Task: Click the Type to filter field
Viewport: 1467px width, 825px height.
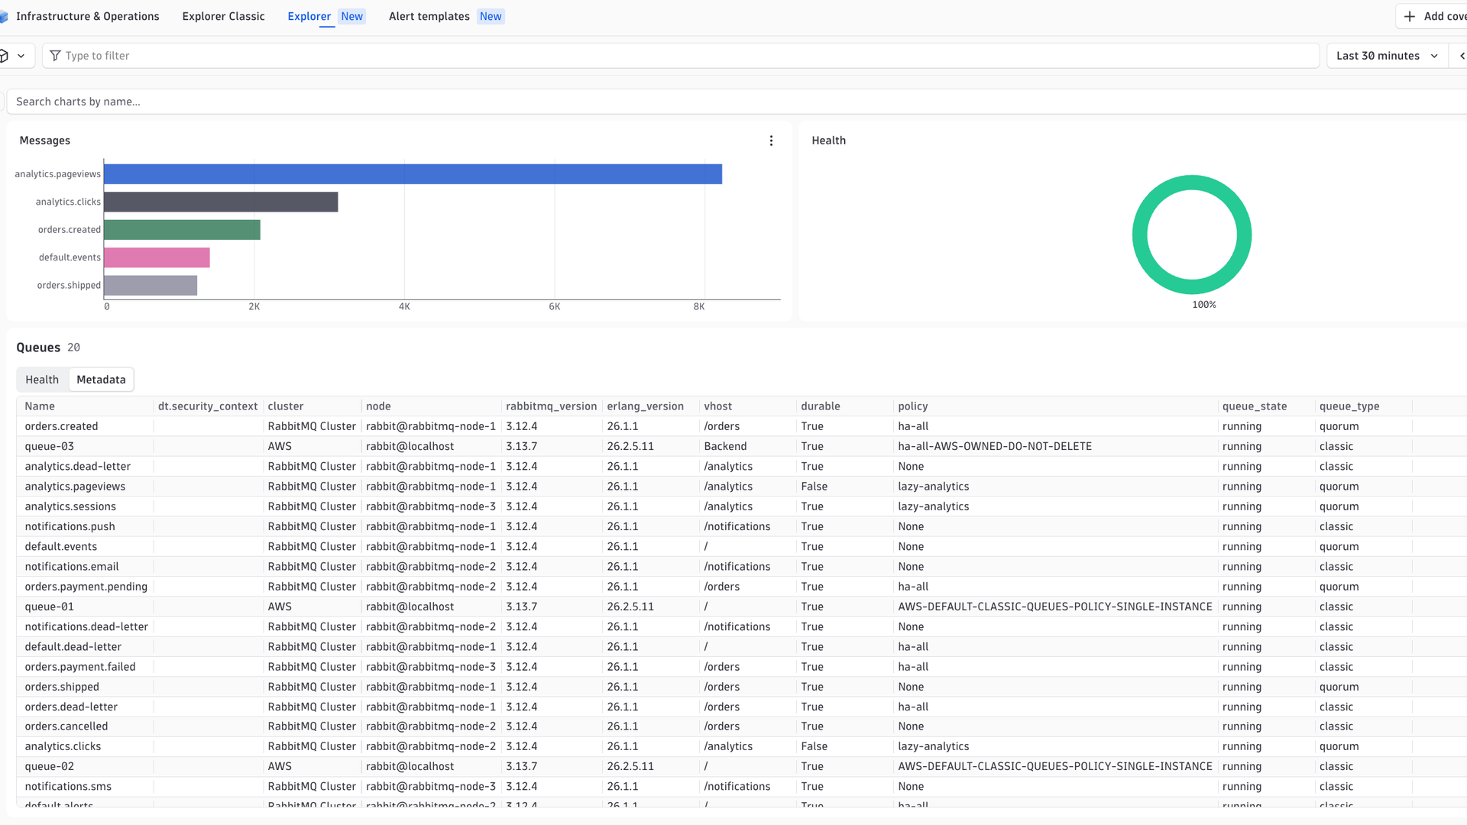Action: point(680,56)
